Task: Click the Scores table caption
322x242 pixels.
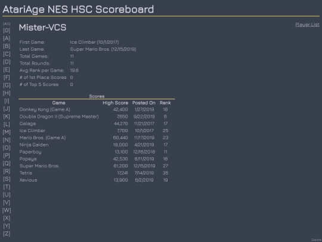Action: 97,96
